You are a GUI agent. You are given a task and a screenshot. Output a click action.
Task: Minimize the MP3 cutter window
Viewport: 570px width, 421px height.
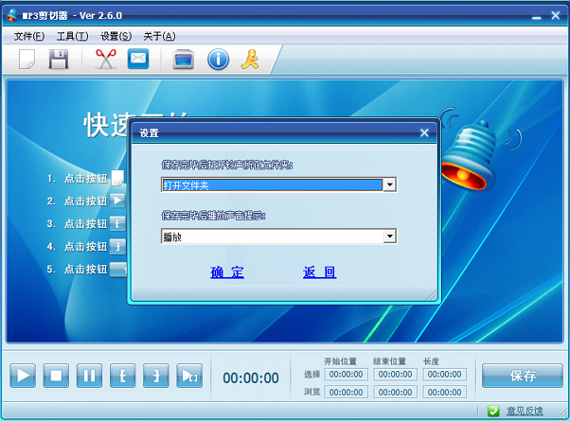[537, 16]
